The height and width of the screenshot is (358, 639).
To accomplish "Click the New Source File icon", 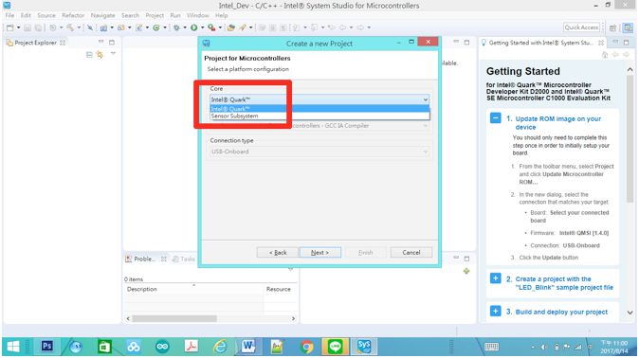I will click(139, 27).
